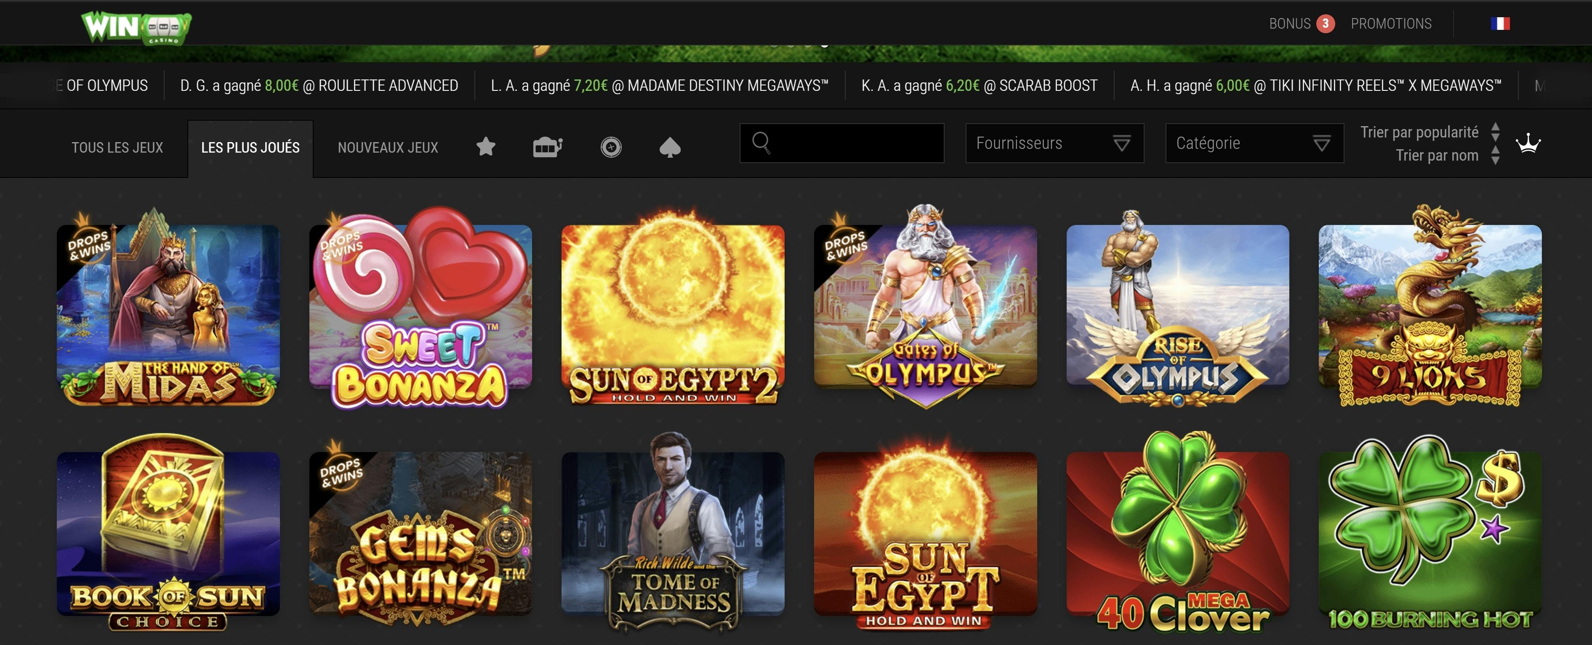This screenshot has width=1592, height=645.
Task: Open Gates of Olympus game tile
Action: (x=925, y=307)
